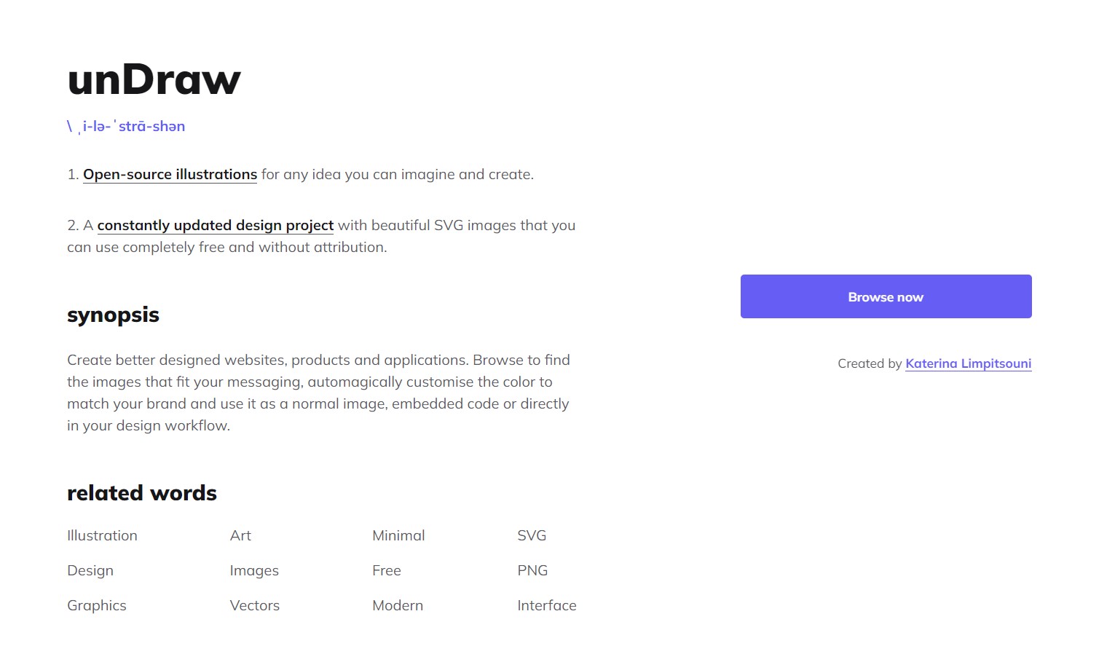1115x646 pixels.
Task: Click the synopsis paragraph starting 'Create better designed'
Action: point(319,393)
